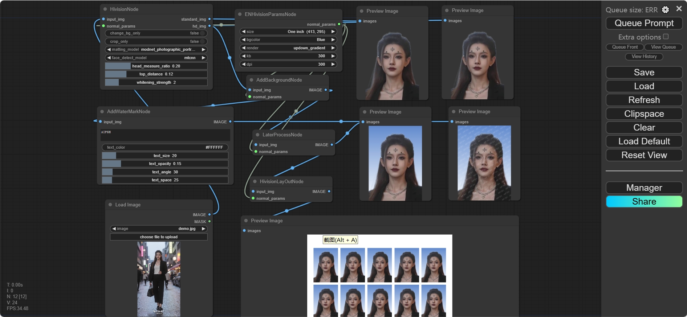Open the settings gear icon
The width and height of the screenshot is (687, 317).
coord(665,10)
